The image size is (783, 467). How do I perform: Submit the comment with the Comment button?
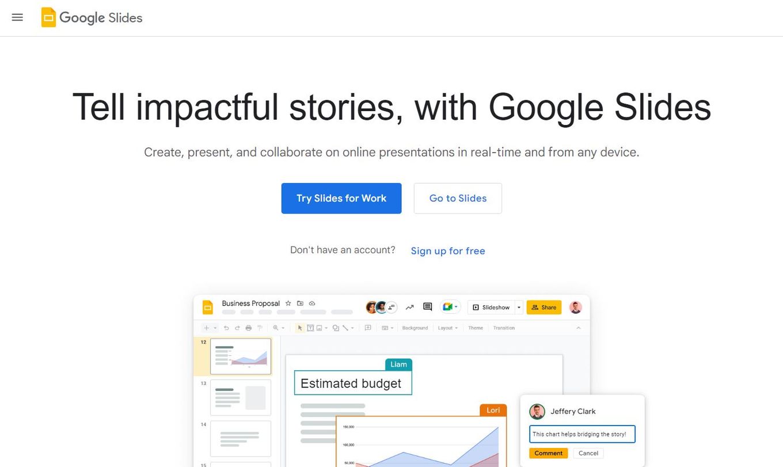[x=548, y=453]
